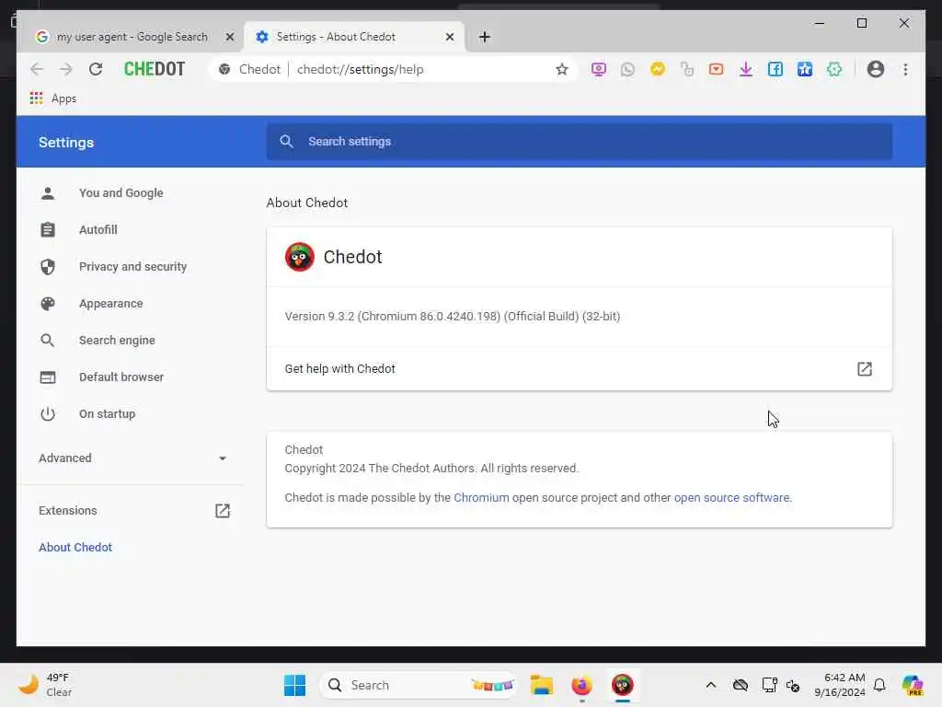Open the weather widget showing 49°F

coord(44,685)
